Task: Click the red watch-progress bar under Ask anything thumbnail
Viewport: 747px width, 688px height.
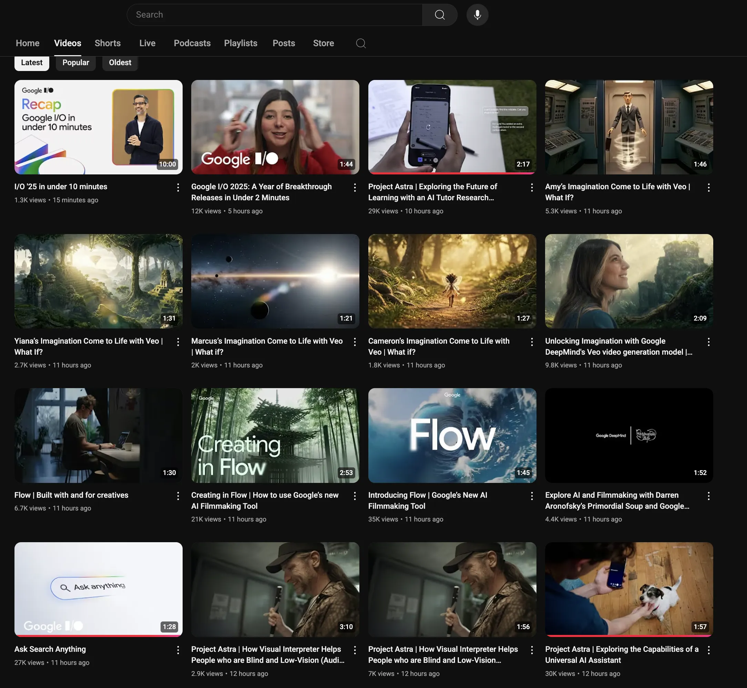Action: 98,636
